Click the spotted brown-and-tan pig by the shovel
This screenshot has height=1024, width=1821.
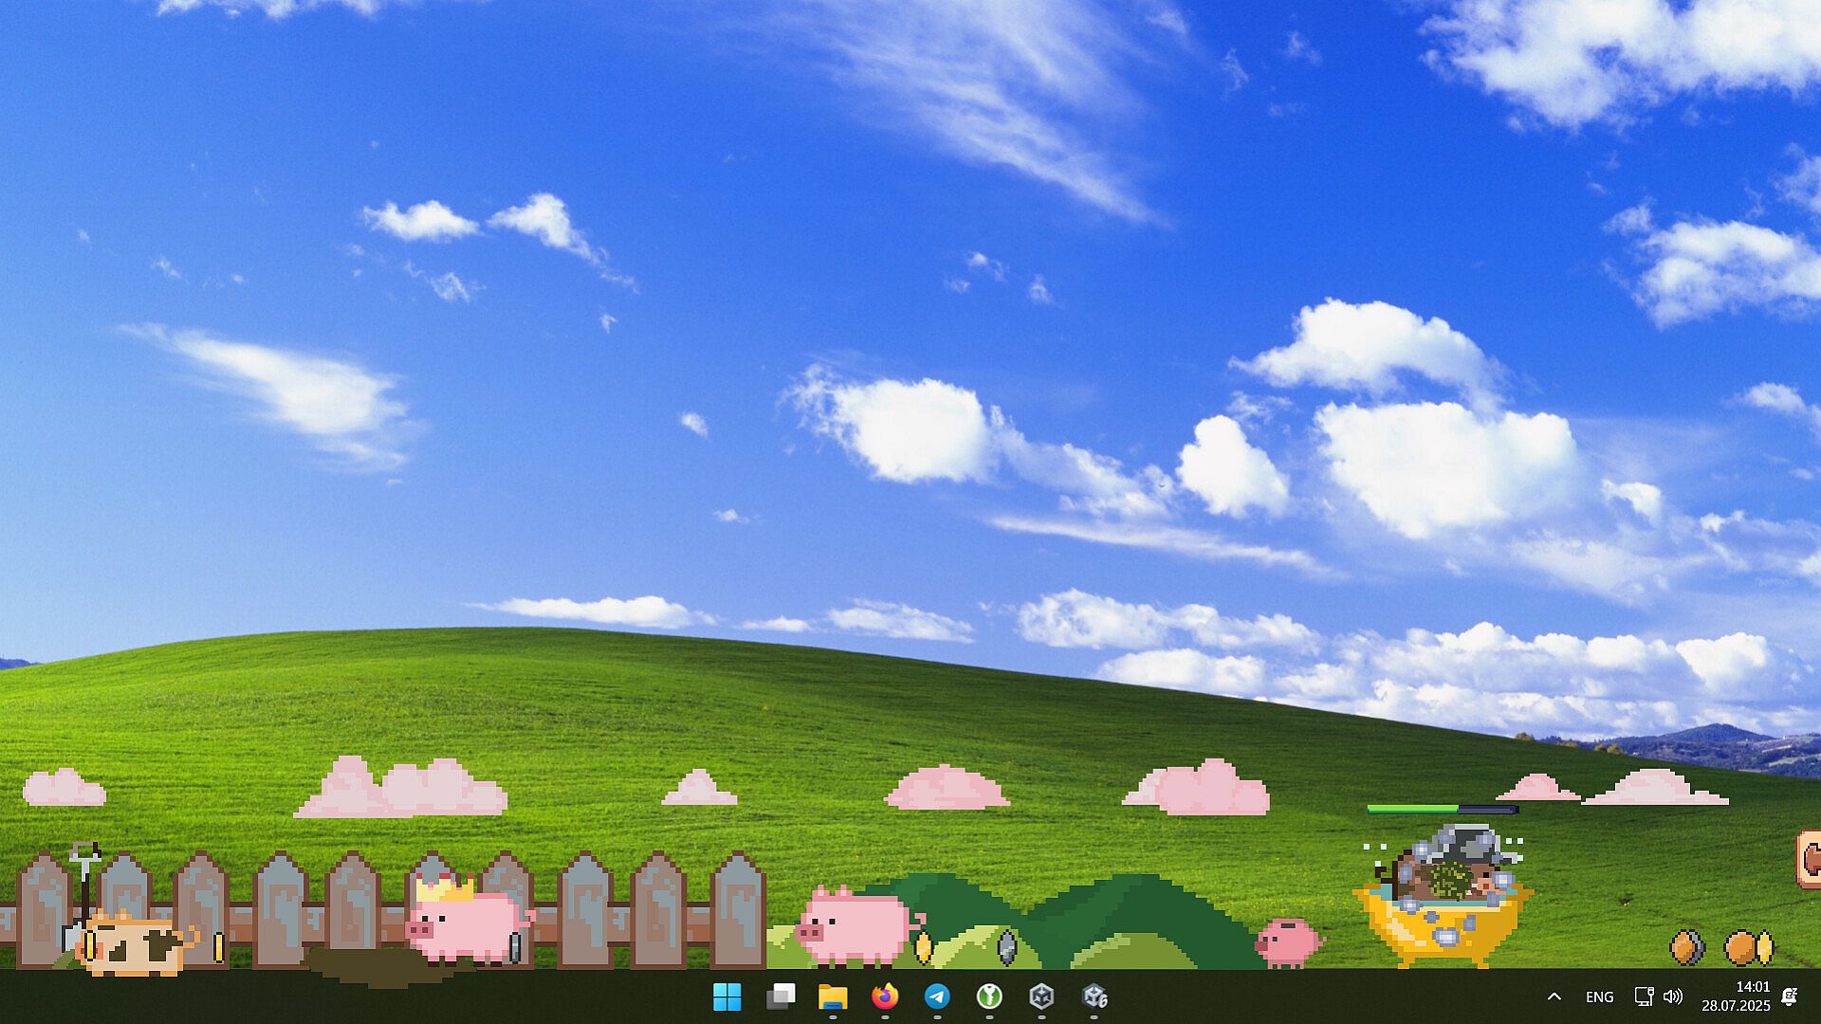tap(136, 945)
